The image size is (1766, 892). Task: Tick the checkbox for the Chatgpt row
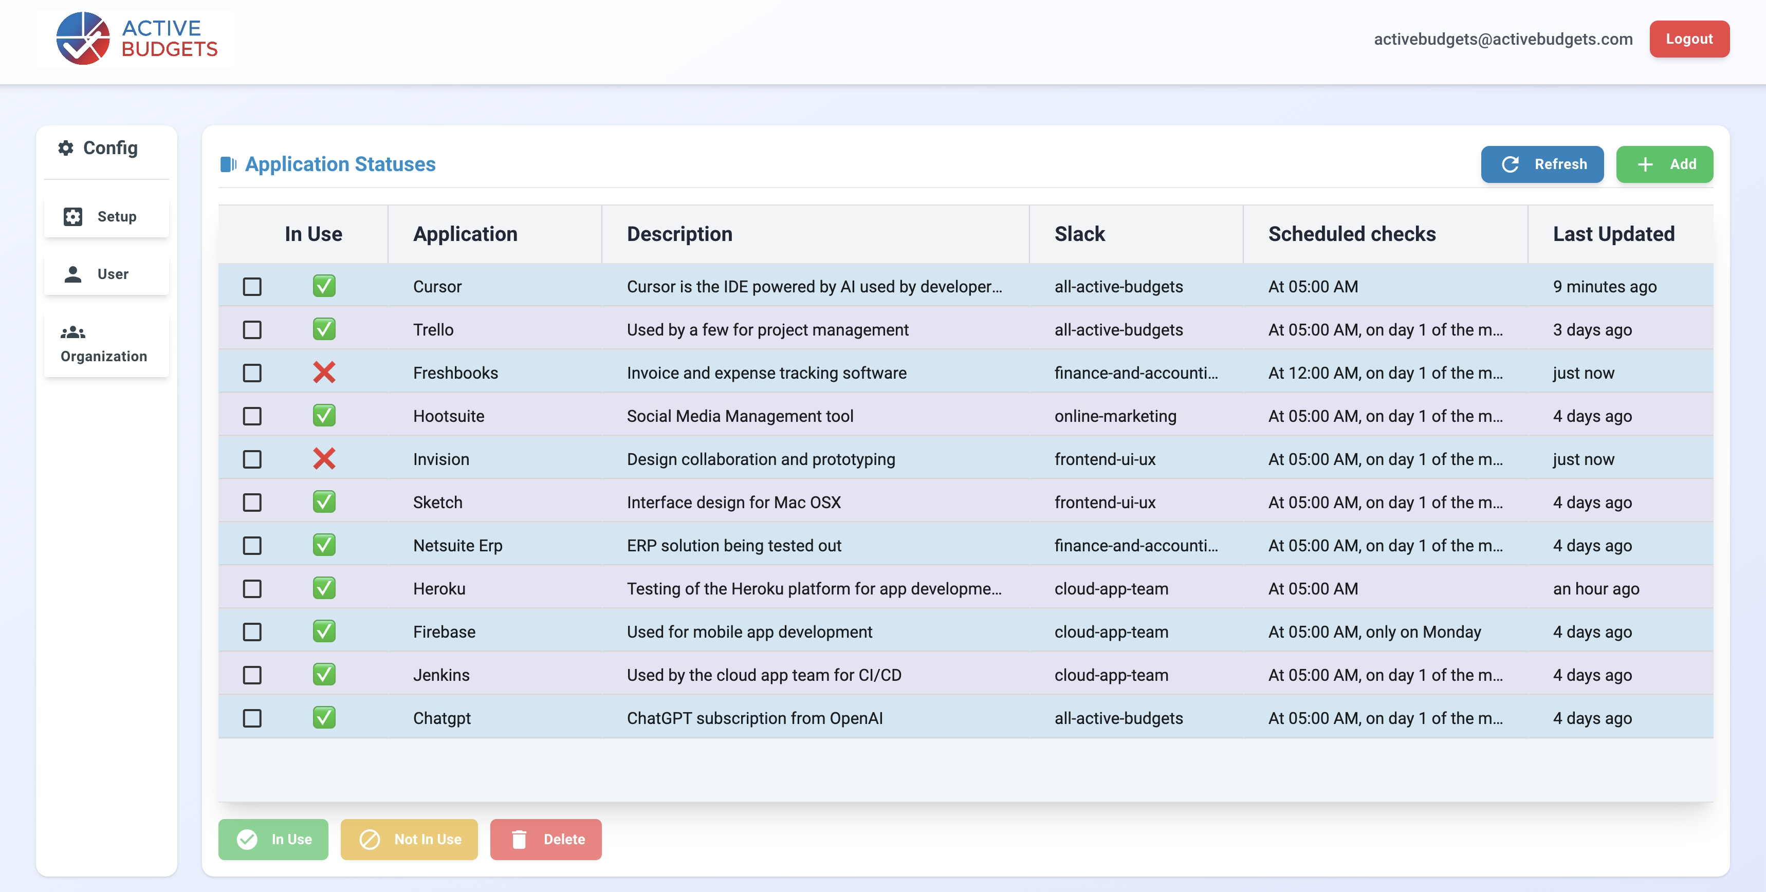point(252,718)
